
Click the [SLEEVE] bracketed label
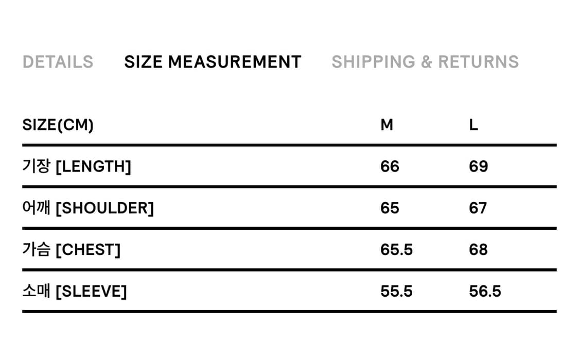pyautogui.click(x=91, y=292)
